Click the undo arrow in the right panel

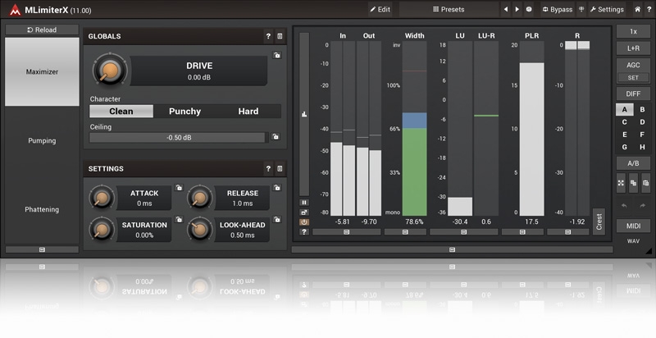pos(622,205)
